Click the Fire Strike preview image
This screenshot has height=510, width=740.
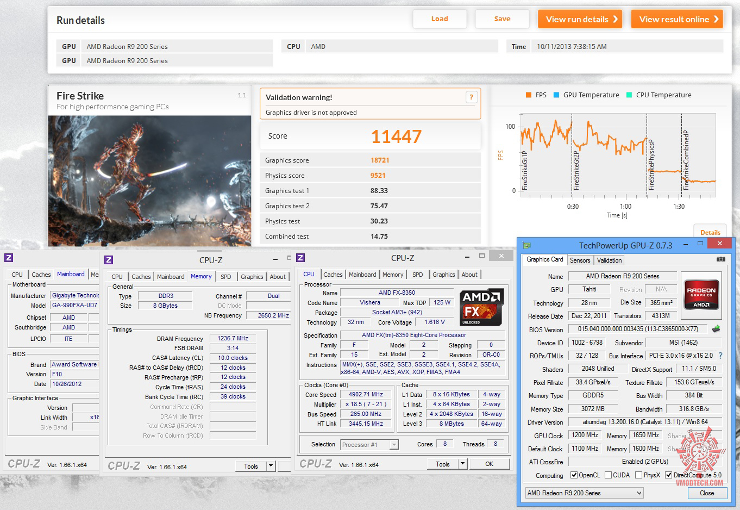tap(149, 181)
